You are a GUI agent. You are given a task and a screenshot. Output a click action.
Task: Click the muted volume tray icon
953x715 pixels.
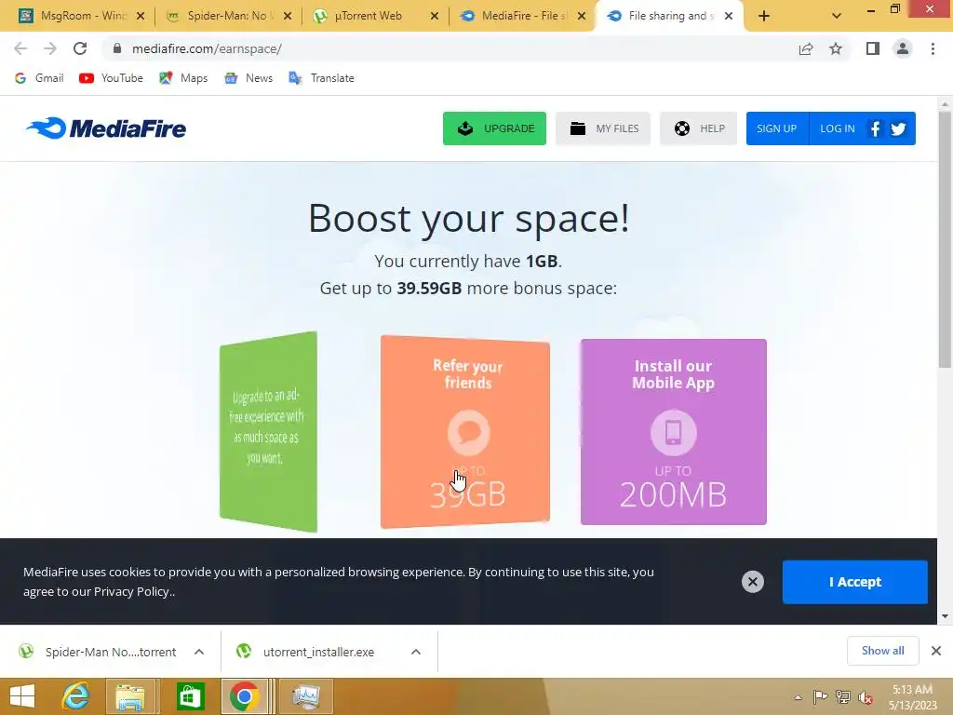point(866,697)
